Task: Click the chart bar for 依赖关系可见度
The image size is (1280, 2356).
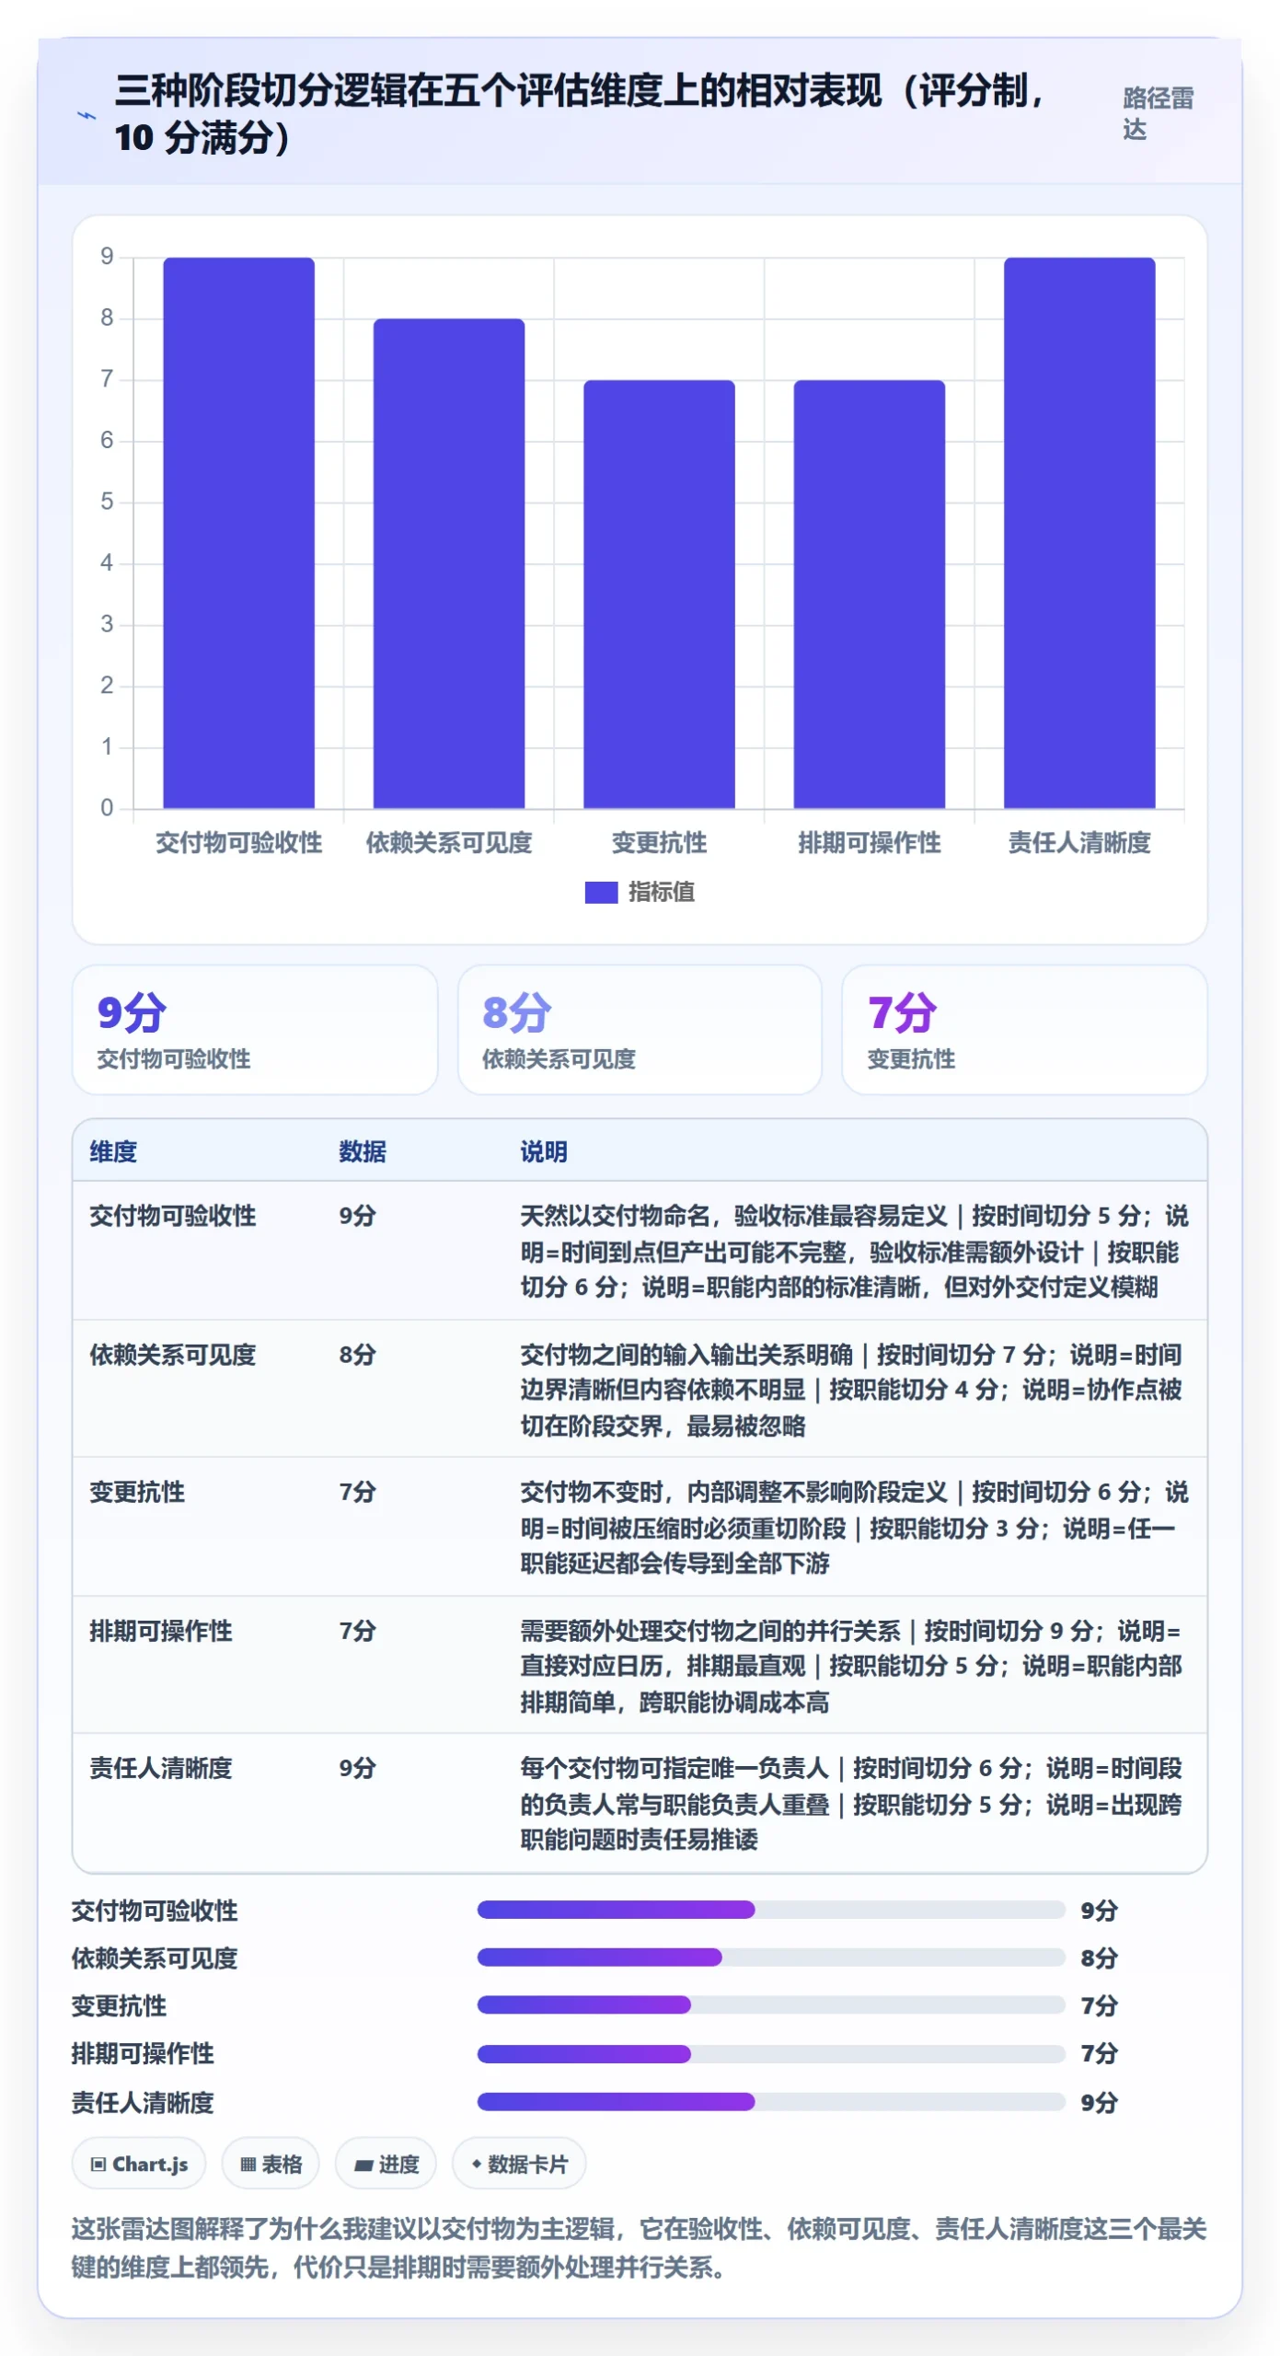Action: (x=449, y=563)
